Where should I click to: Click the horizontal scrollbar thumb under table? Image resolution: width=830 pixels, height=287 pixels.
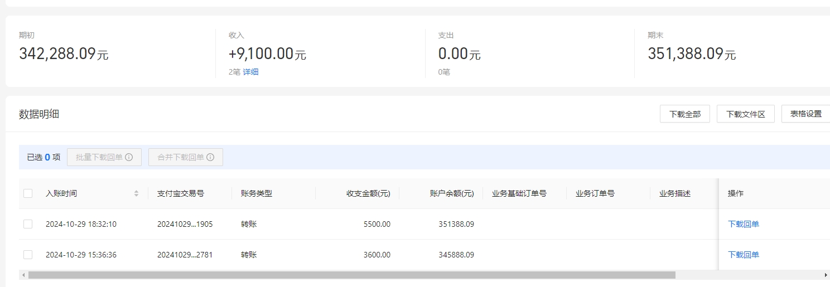351,275
